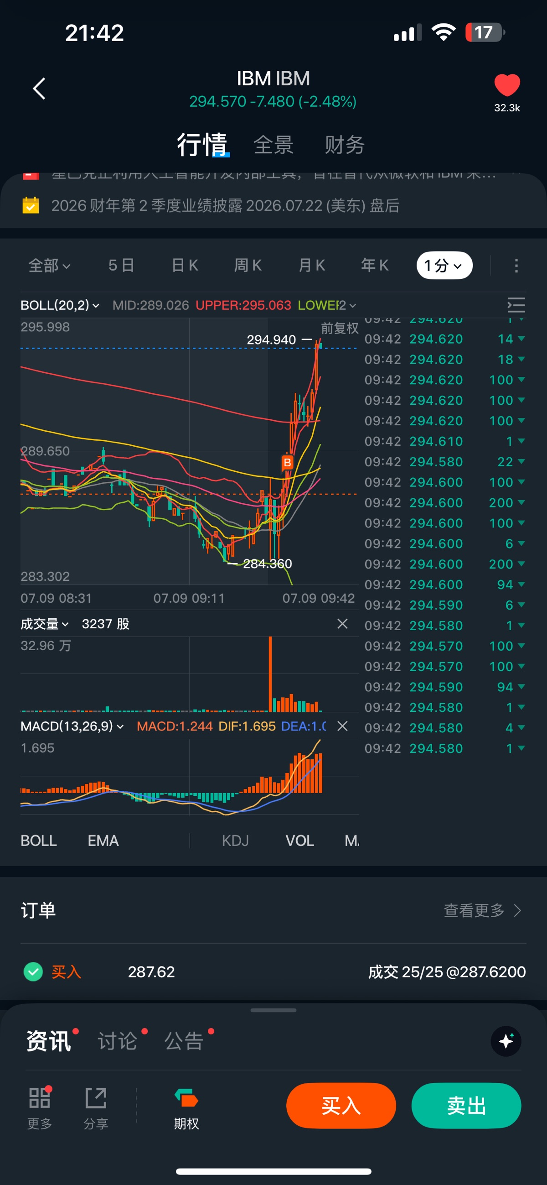Select the 日K chart period
Image resolution: width=547 pixels, height=1185 pixels.
184,266
